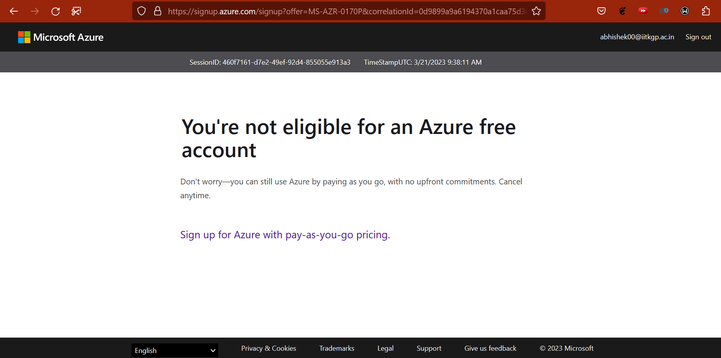Viewport: 721px width, 358px height.
Task: Click the not eligible heading
Action: coord(349,139)
